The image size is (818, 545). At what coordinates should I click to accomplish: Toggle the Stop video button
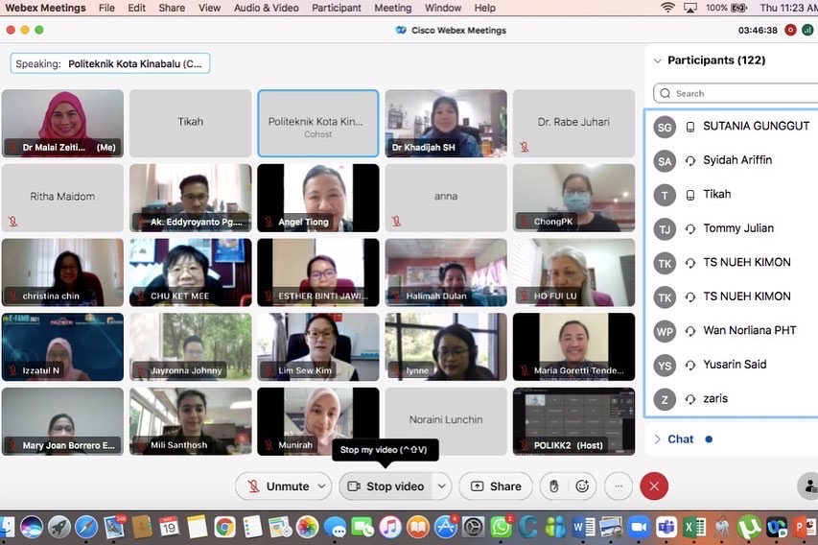[386, 486]
